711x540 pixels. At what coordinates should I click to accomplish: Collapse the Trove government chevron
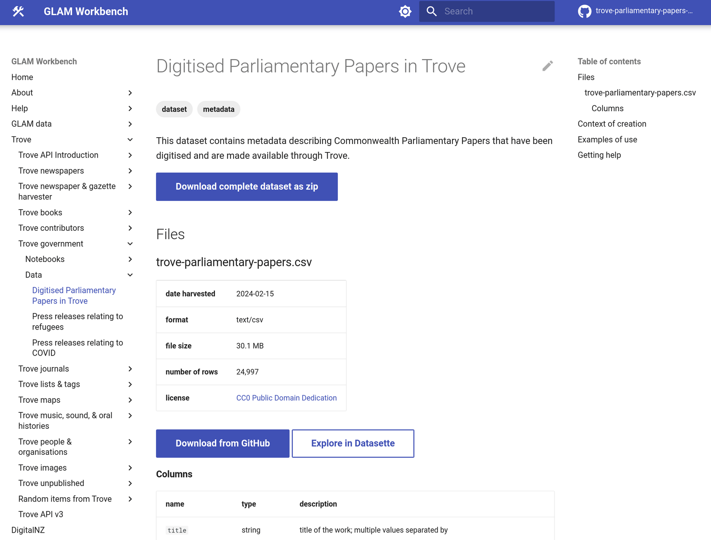pyautogui.click(x=130, y=244)
